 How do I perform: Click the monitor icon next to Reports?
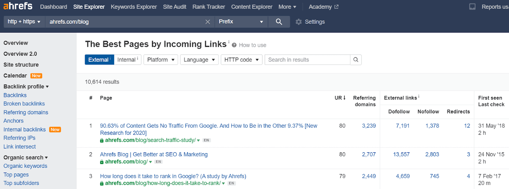(x=472, y=7)
